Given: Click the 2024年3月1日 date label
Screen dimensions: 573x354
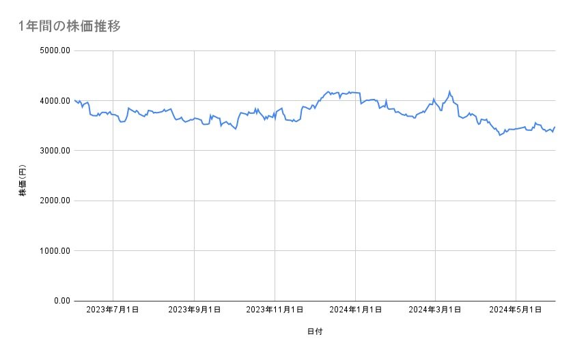Looking at the screenshot, I should pyautogui.click(x=435, y=310).
